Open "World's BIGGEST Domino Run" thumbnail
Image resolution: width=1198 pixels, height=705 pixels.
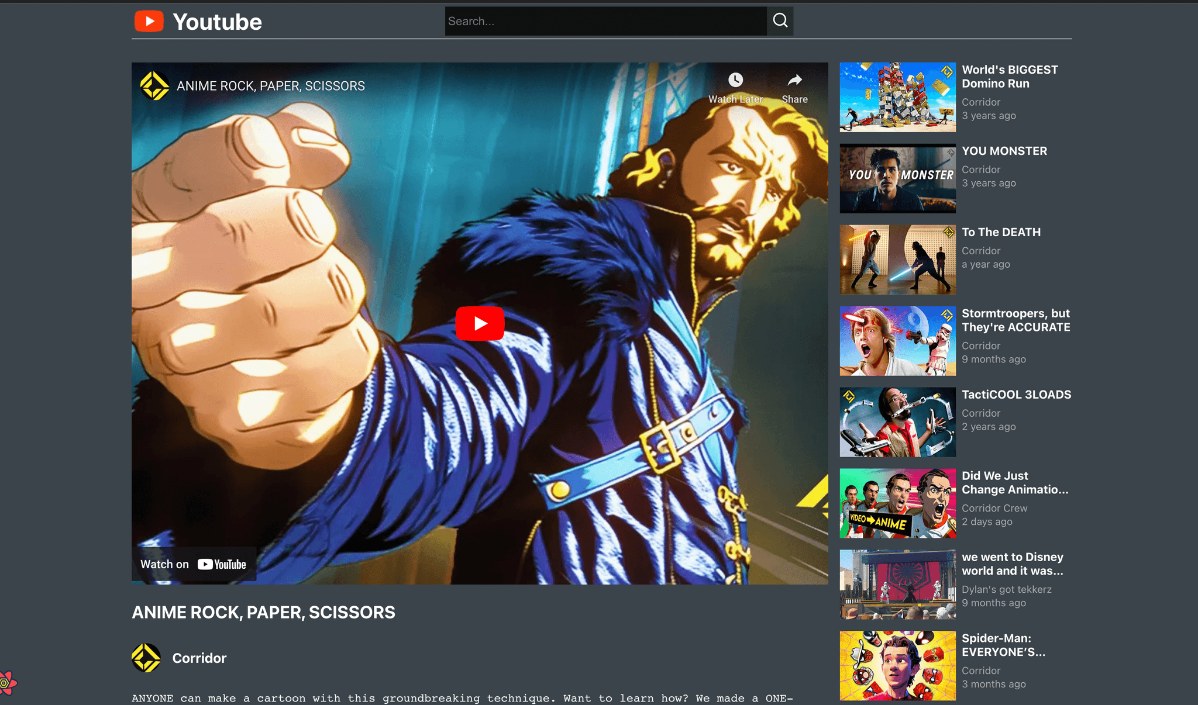coord(897,97)
